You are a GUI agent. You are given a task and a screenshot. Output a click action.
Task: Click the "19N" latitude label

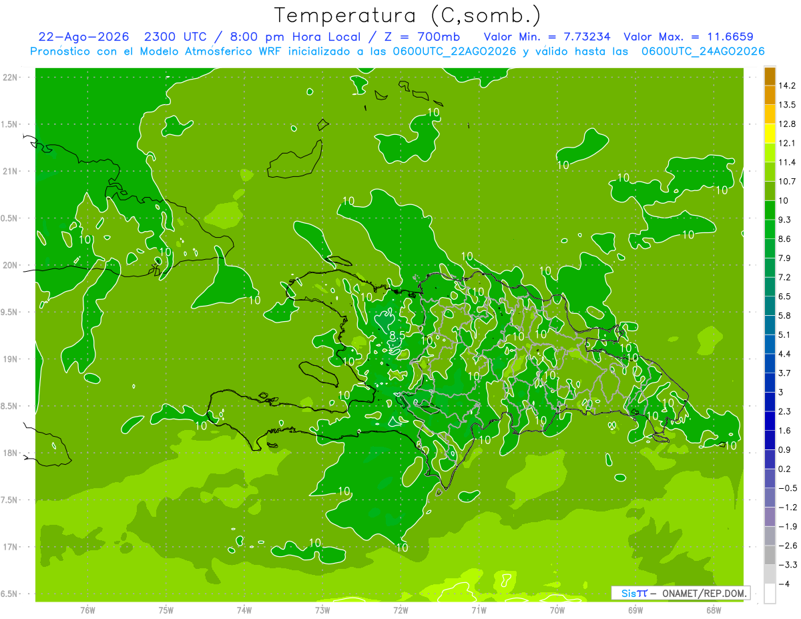click(10, 359)
